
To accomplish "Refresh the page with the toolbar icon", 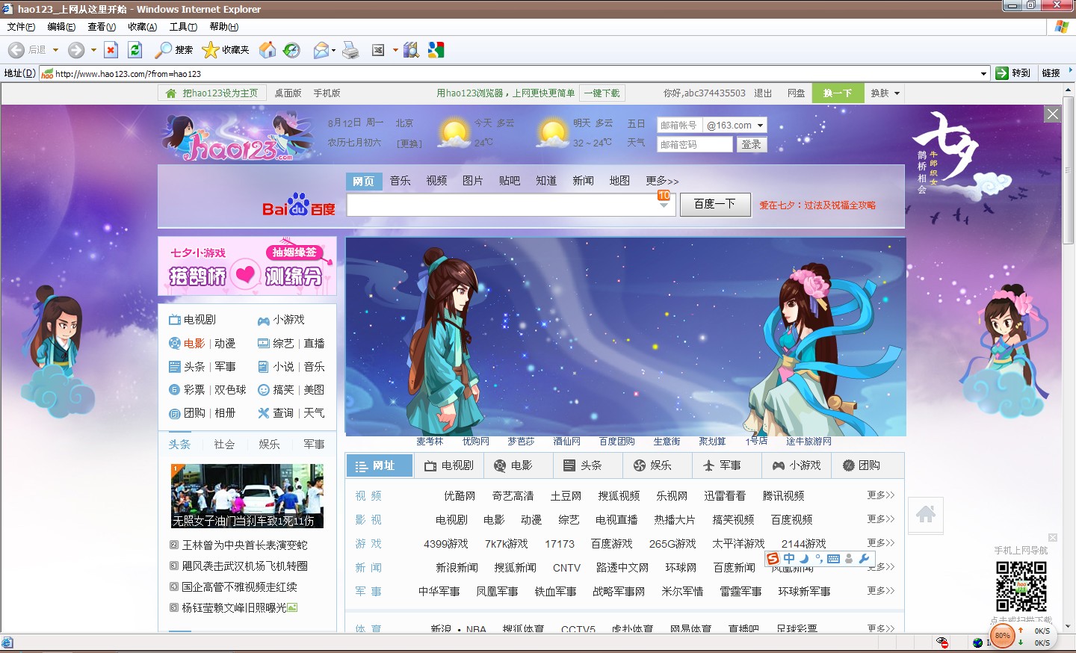I will click(x=134, y=50).
